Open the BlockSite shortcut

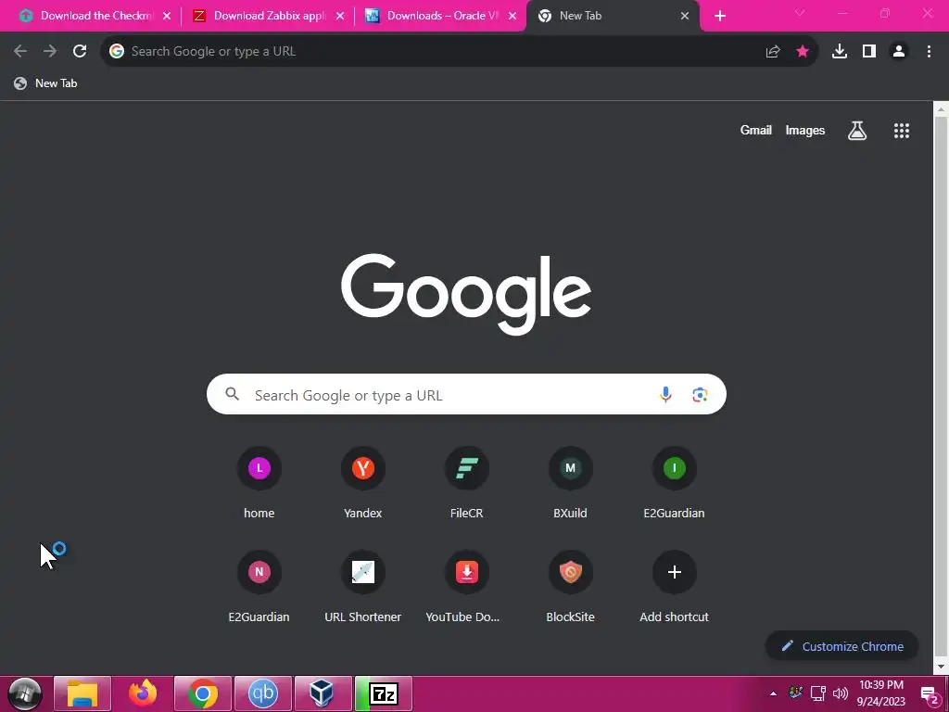coord(570,587)
